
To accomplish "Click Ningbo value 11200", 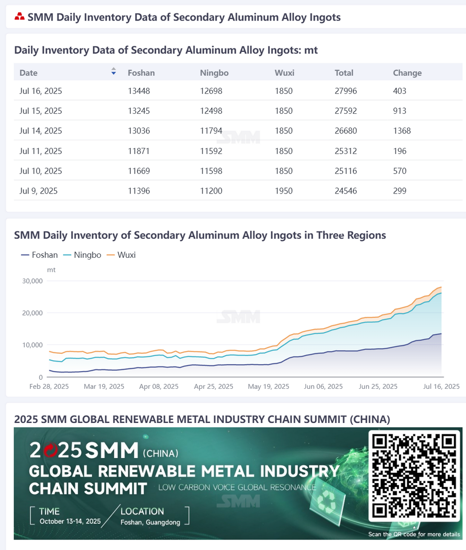I will 211,191.
